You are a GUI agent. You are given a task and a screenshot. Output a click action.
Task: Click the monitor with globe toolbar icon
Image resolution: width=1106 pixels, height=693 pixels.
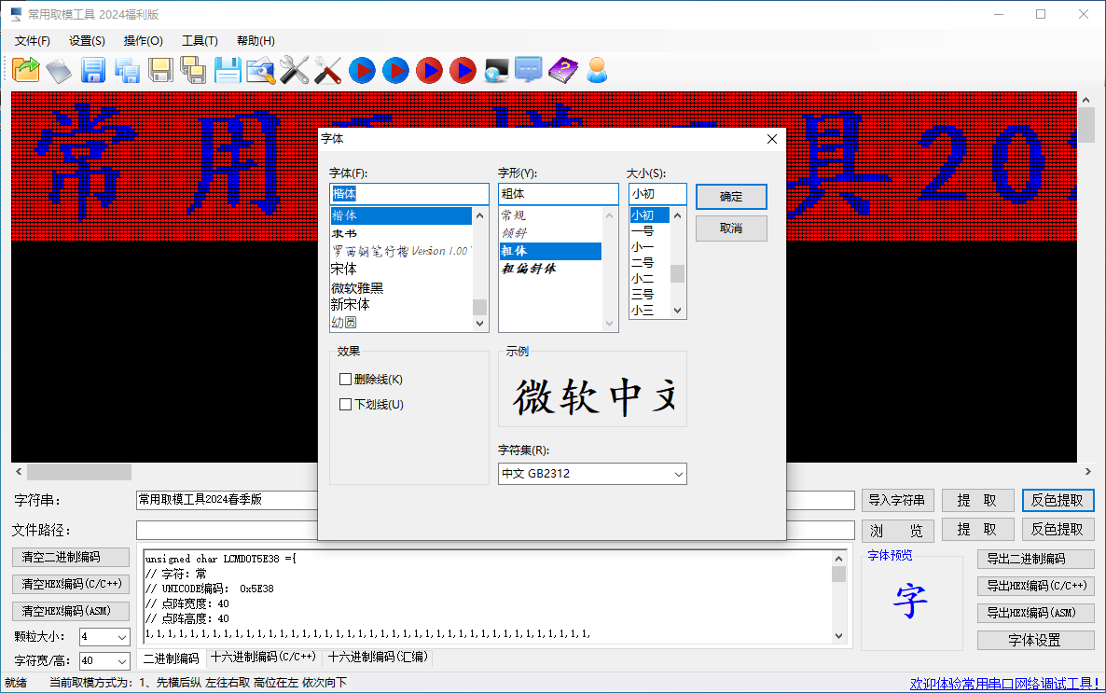[x=496, y=70]
